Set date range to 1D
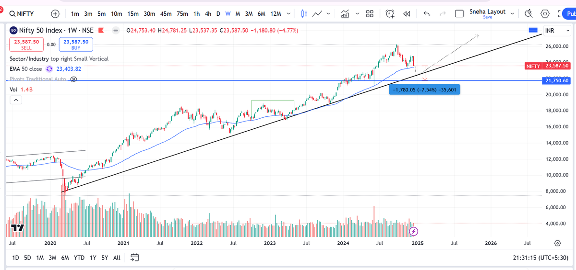Image resolution: width=576 pixels, height=270 pixels. [15, 258]
